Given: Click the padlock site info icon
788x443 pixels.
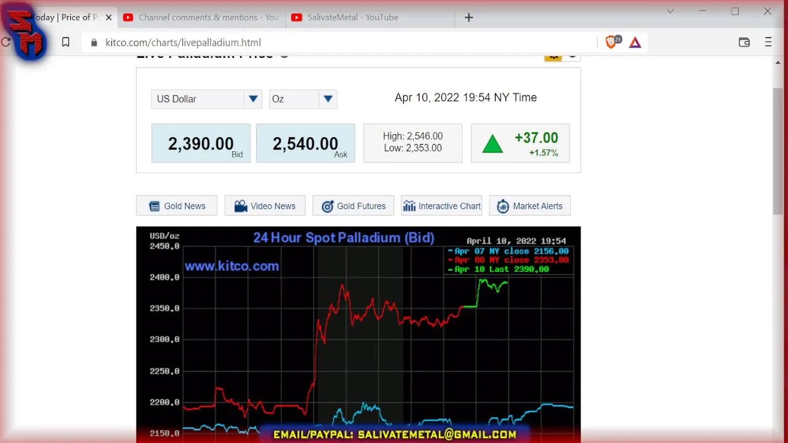Looking at the screenshot, I should [x=94, y=42].
